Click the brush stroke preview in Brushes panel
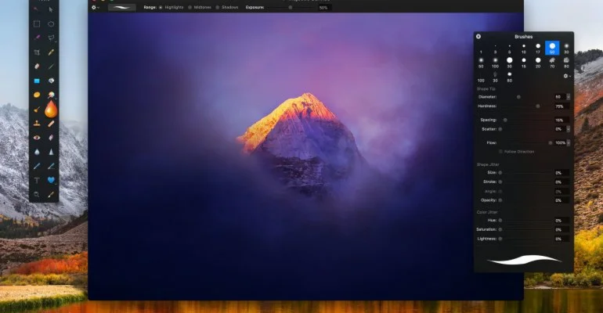This screenshot has height=313, width=603. 524,260
